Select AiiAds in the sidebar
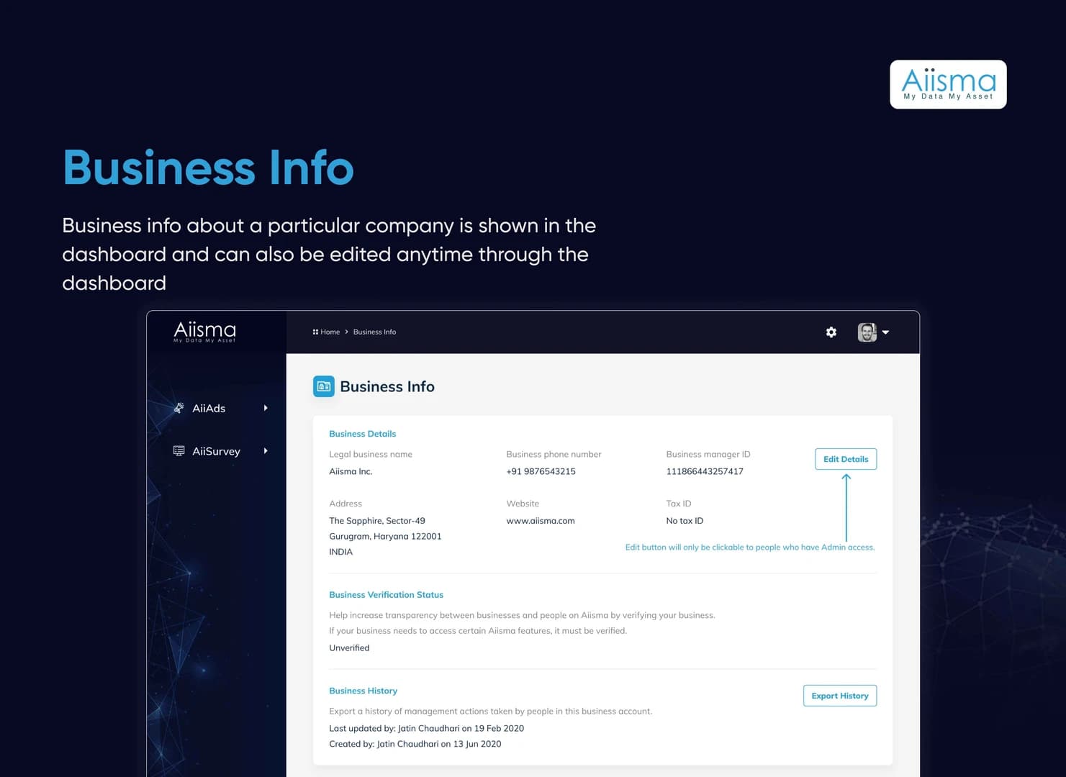1066x777 pixels. pos(209,408)
